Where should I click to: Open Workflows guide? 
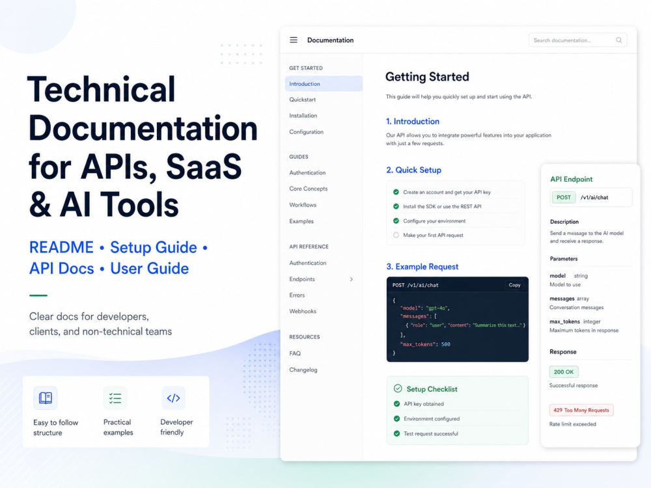tap(303, 205)
